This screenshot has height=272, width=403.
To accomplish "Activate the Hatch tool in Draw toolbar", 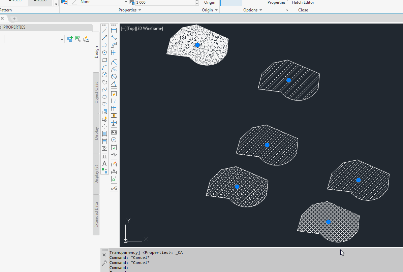I will (104, 134).
